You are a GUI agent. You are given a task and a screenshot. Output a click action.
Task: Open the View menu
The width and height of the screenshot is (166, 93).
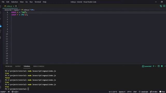22,2
